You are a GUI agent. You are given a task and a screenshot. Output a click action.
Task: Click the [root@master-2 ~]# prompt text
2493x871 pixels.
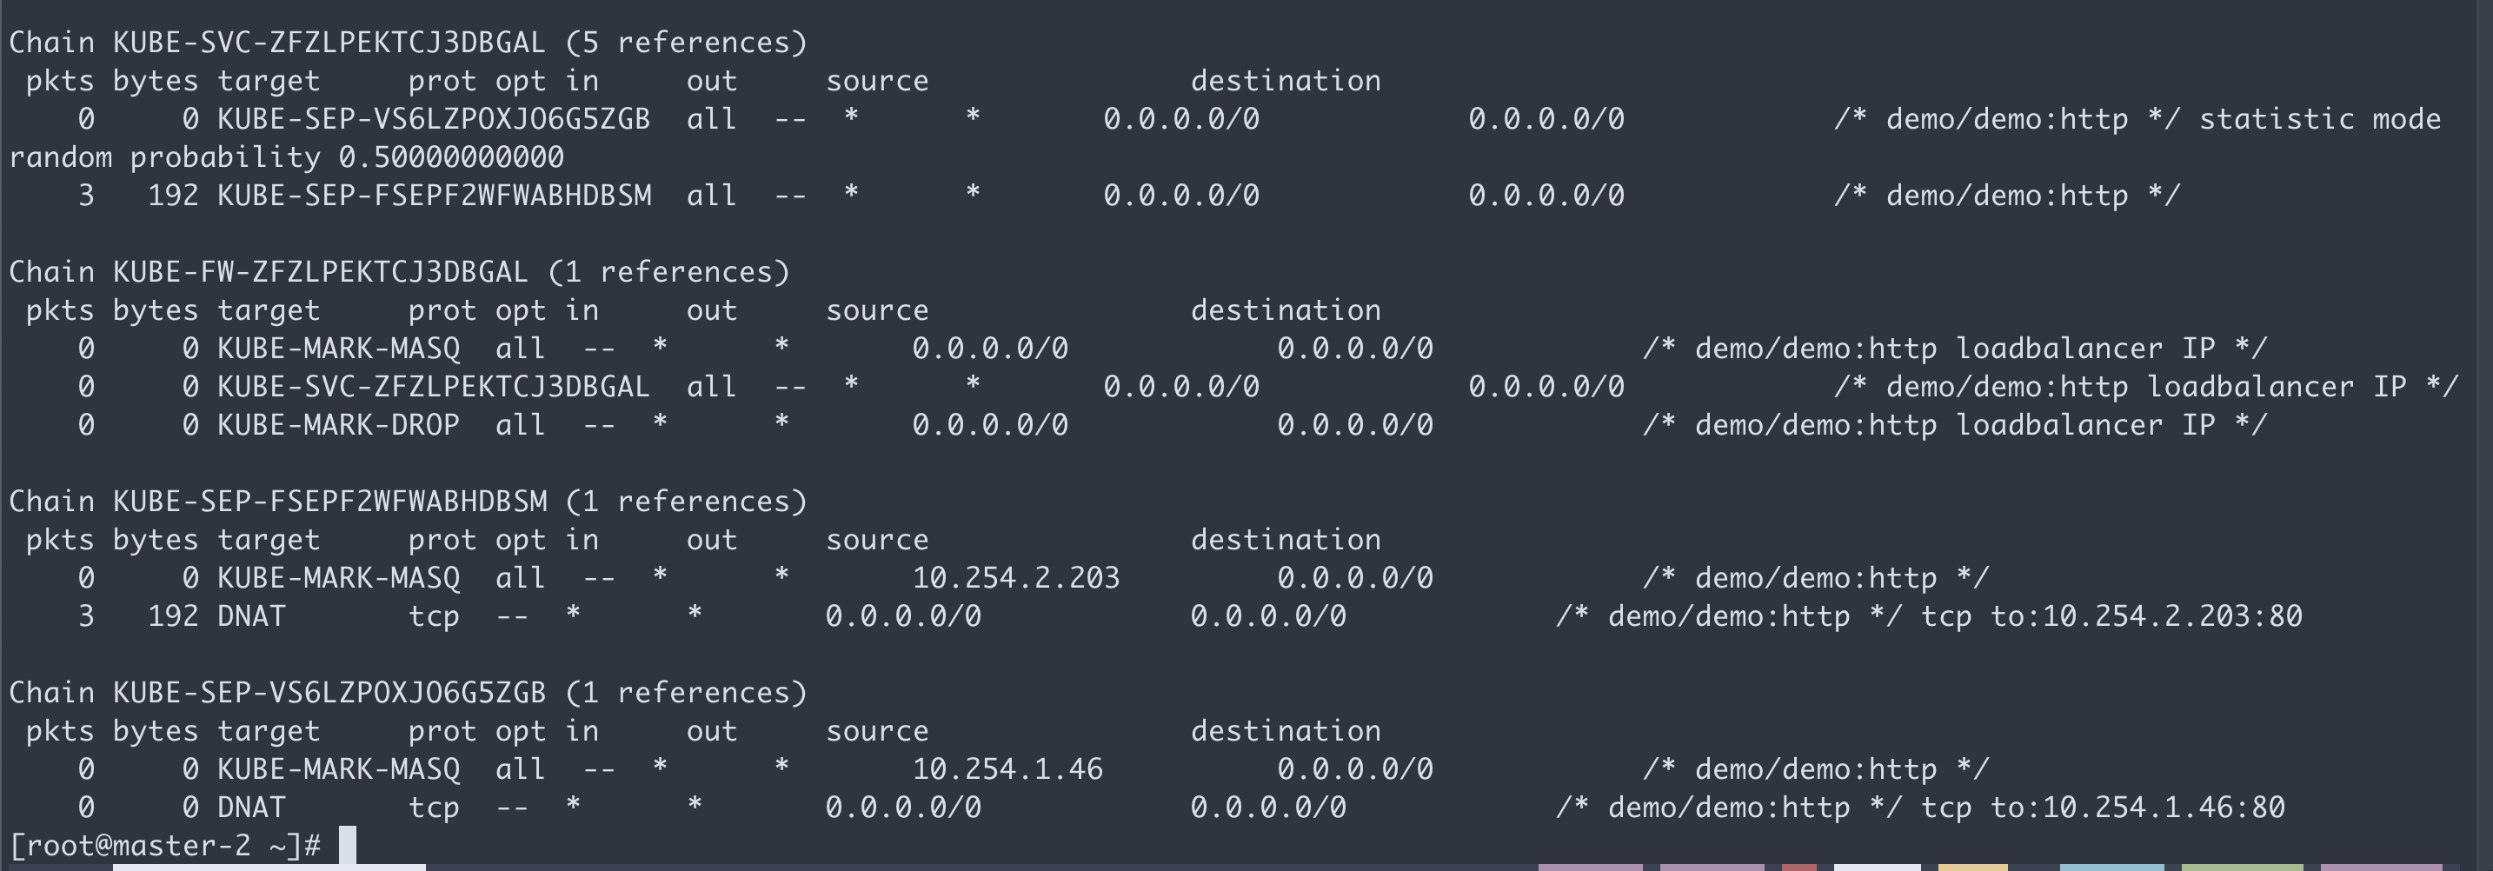click(x=164, y=846)
